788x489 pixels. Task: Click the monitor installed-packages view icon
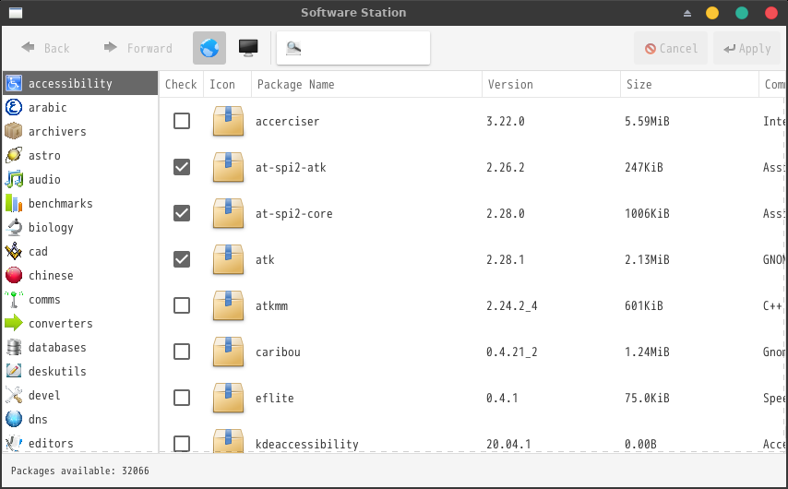click(x=248, y=48)
